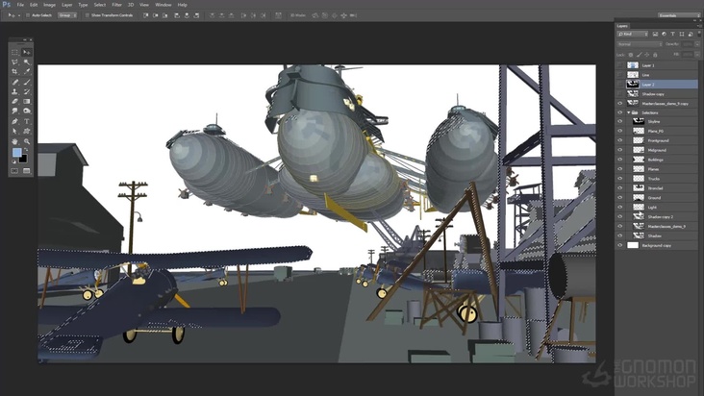Click pixel layer filter icon
Screen dimensions: 704x396
click(x=655, y=34)
